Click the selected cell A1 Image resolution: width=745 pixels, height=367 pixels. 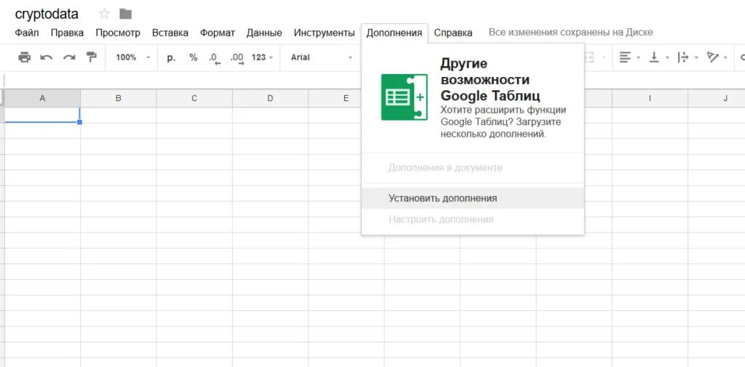point(42,115)
